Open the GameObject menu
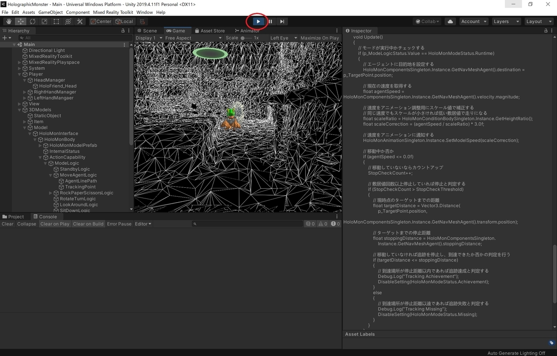The image size is (557, 356). pos(51,12)
